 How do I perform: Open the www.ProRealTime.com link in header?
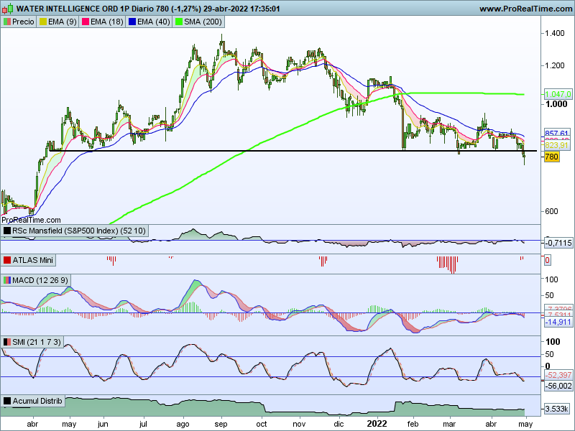tap(525, 9)
